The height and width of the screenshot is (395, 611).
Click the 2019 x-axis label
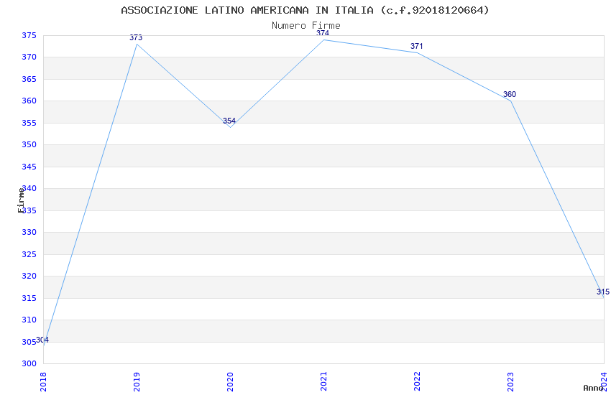(137, 382)
